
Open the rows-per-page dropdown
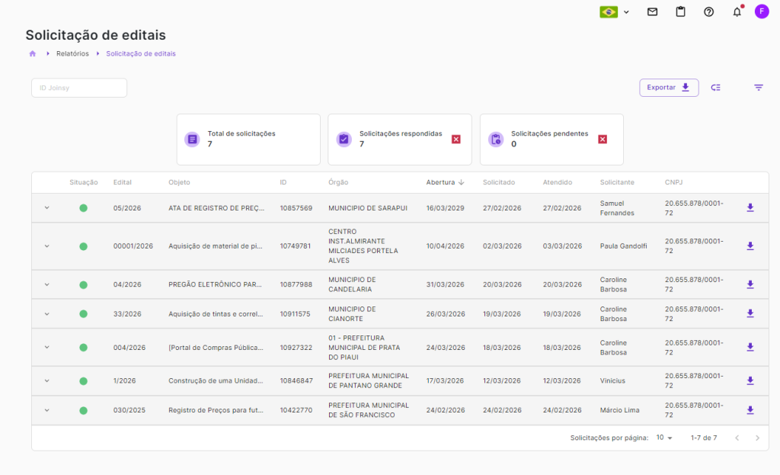pos(664,438)
